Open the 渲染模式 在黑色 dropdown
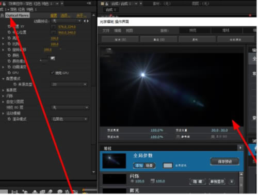This screenshot has width=258, height=195. click(x=69, y=119)
